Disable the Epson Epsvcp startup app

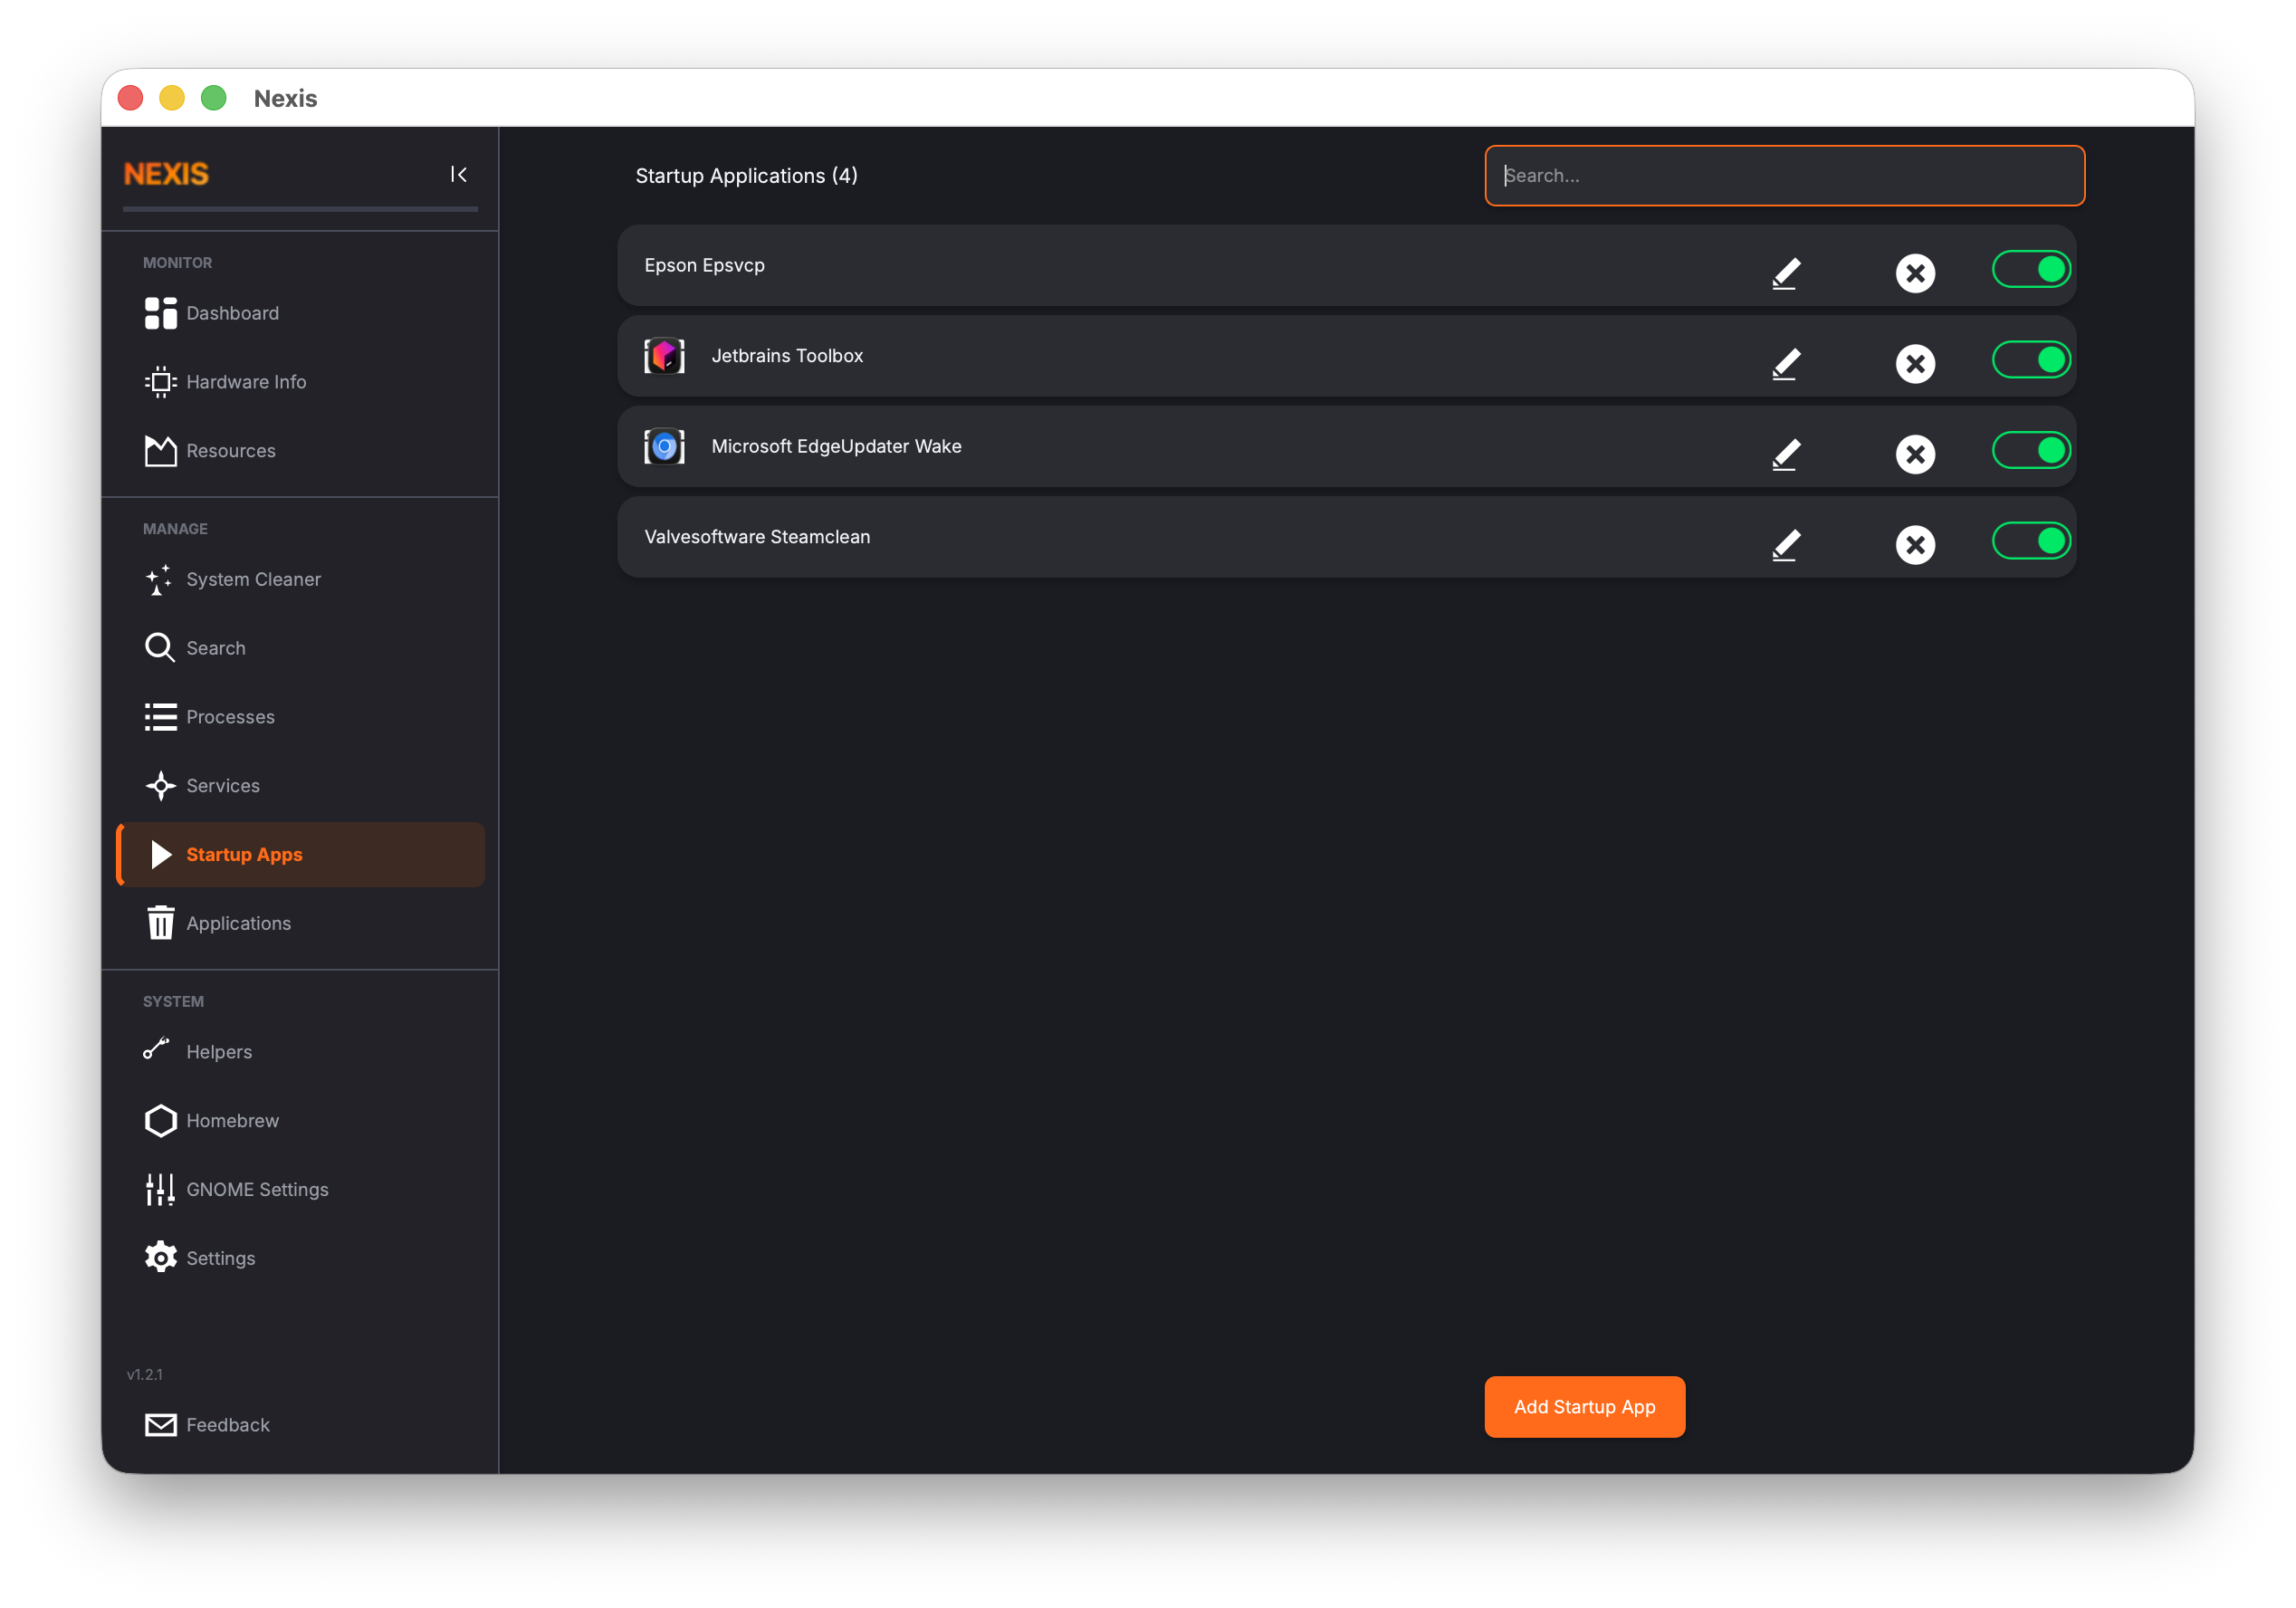coord(2031,268)
